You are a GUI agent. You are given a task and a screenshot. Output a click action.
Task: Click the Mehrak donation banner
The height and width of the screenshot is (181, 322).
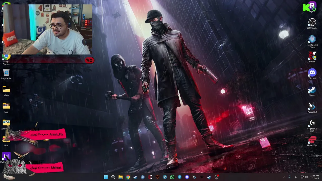click(x=45, y=167)
